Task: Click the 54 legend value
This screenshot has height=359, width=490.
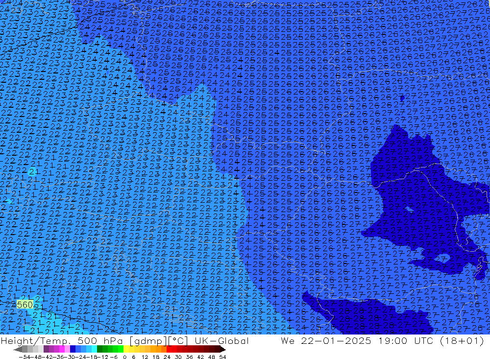Action: click(x=222, y=357)
